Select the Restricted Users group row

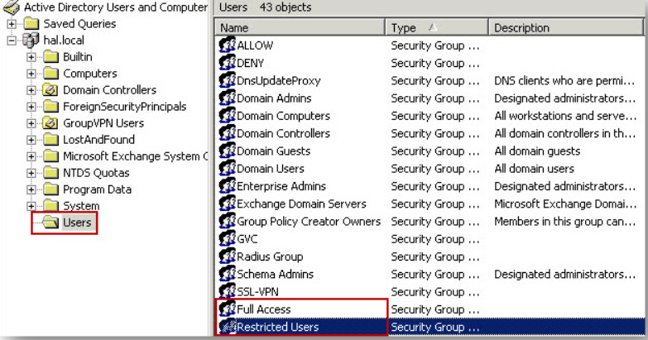(430, 327)
